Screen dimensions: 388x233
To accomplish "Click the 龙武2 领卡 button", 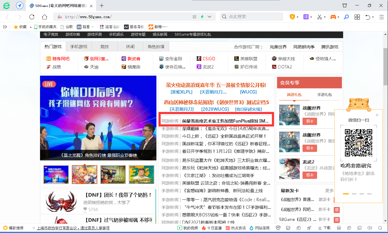I will 310,175.
